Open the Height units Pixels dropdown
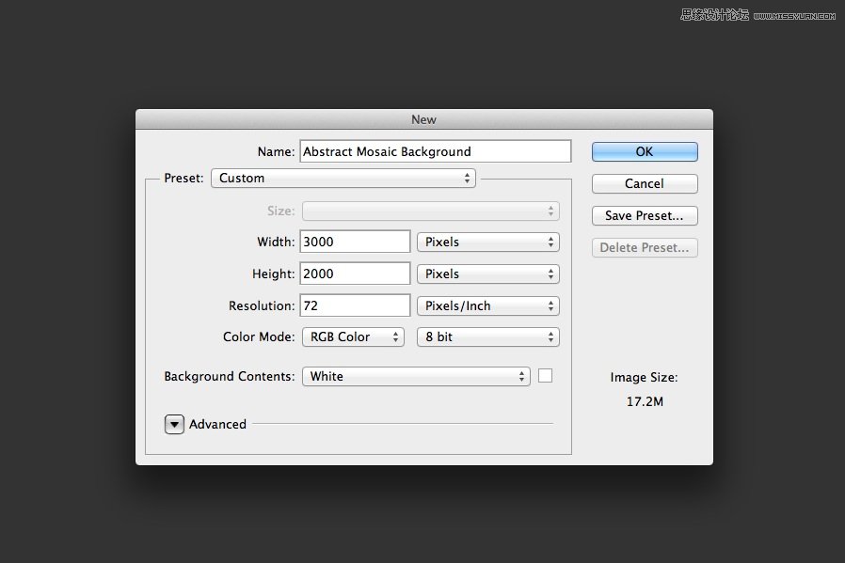 pos(487,274)
